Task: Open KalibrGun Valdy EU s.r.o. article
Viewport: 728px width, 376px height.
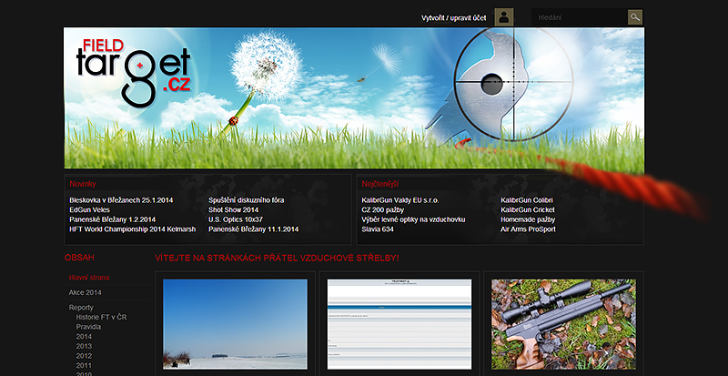Action: tap(400, 200)
